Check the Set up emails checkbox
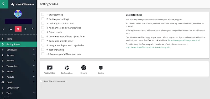Viewport: 210px width, 99px height. click(x=43, y=32)
